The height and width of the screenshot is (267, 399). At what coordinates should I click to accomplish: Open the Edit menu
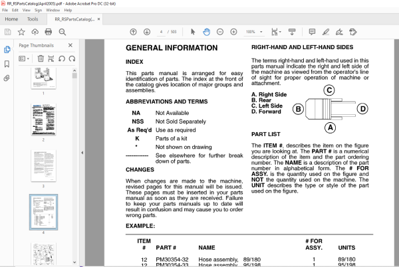click(15, 10)
